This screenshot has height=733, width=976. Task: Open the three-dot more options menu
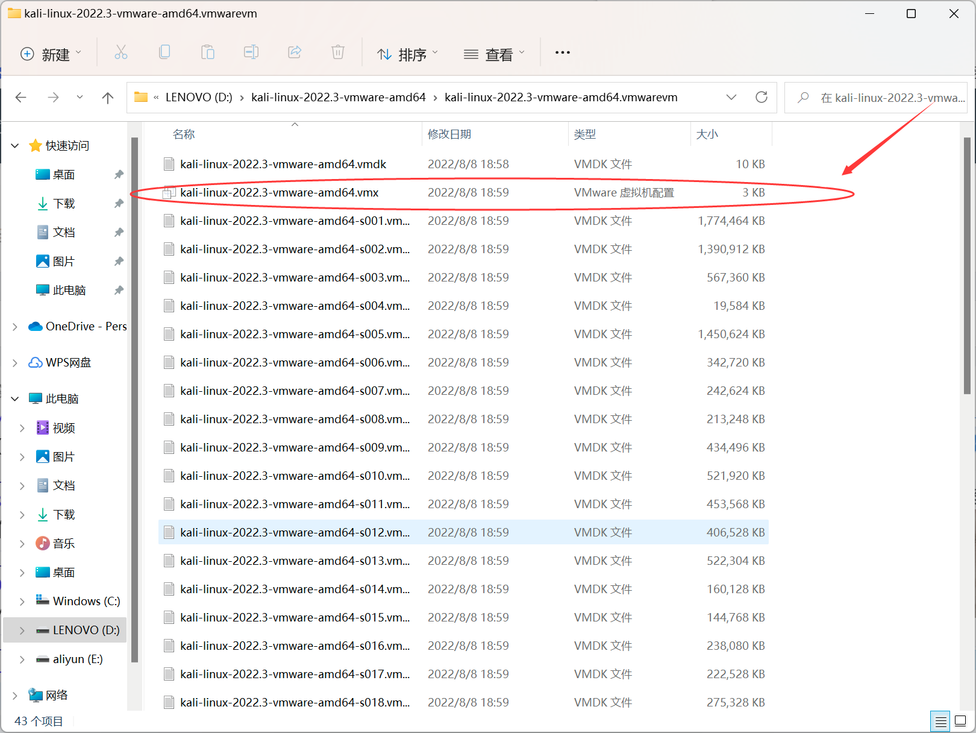(563, 52)
